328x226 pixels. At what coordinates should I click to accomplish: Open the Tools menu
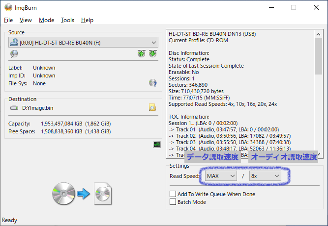tap(67, 20)
